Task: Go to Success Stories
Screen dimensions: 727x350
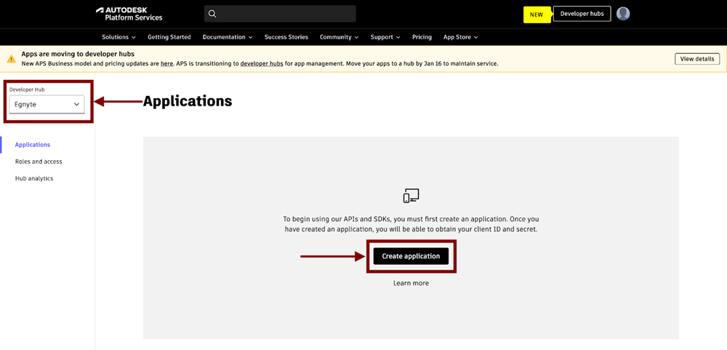Action: (x=286, y=37)
